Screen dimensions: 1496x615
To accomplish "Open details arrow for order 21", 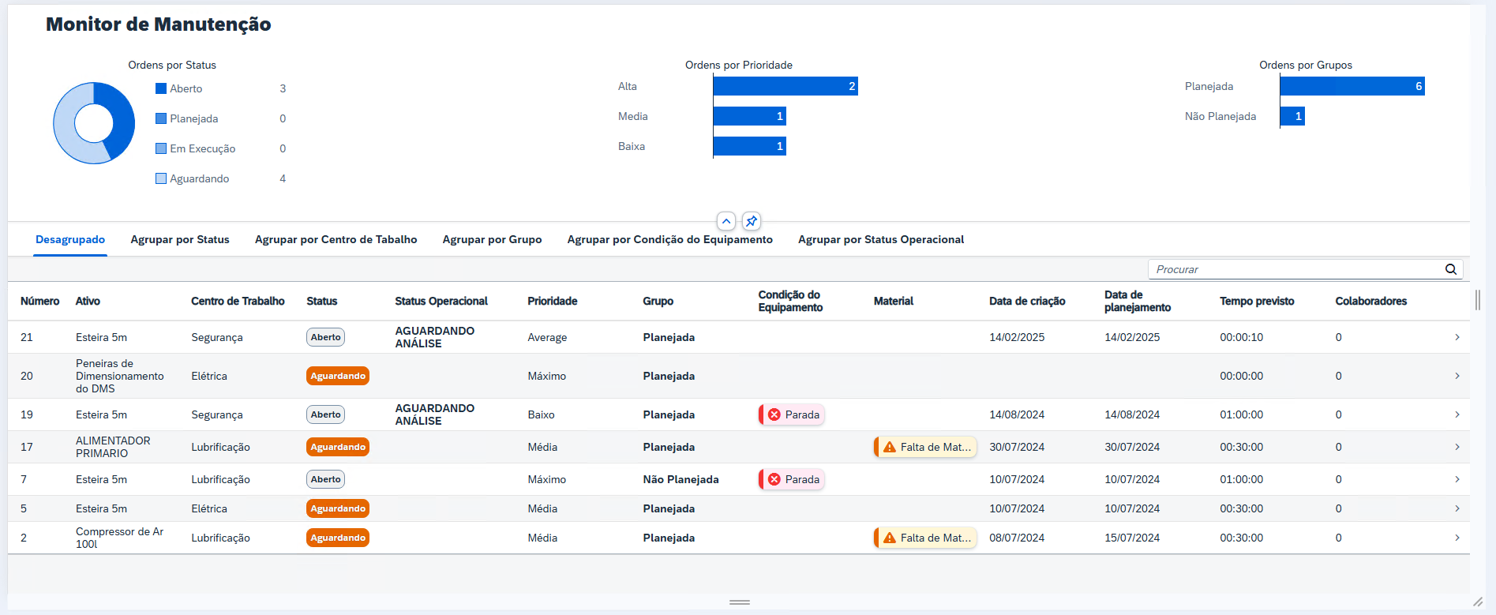I will click(x=1457, y=337).
